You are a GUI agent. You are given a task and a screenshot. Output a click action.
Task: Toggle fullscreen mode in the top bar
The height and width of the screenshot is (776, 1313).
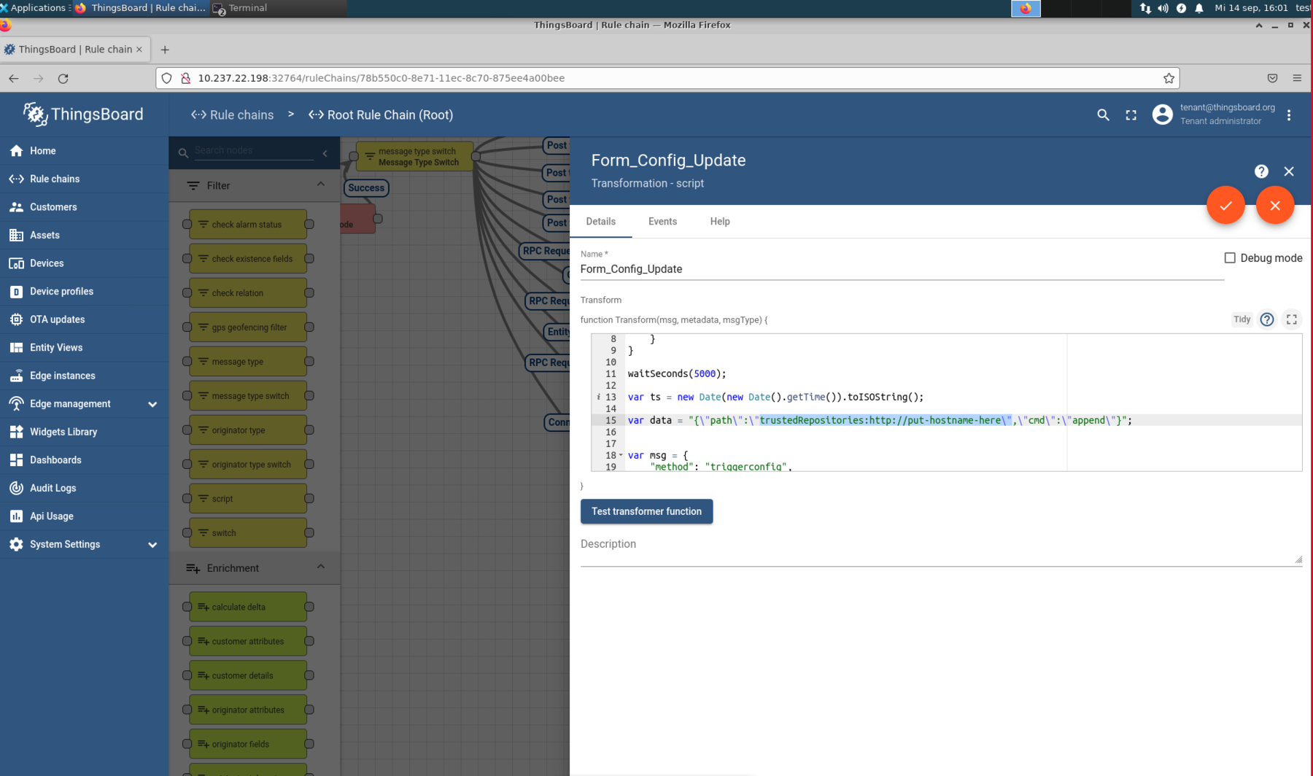pyautogui.click(x=1131, y=115)
